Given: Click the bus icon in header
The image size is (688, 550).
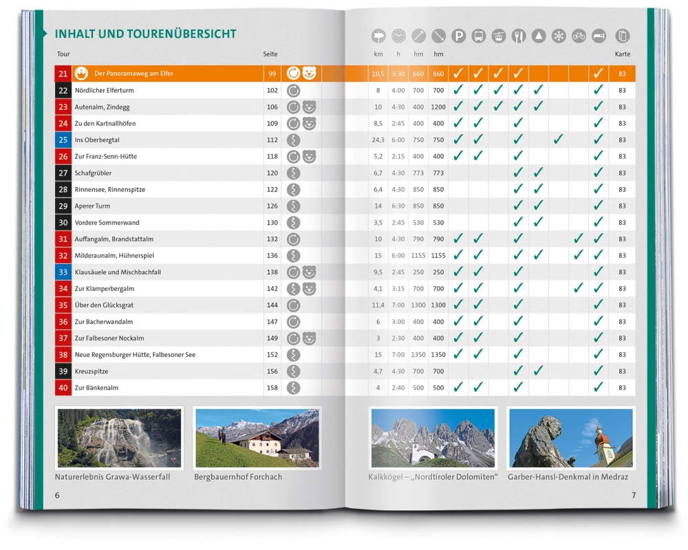Looking at the screenshot, I should (x=479, y=36).
